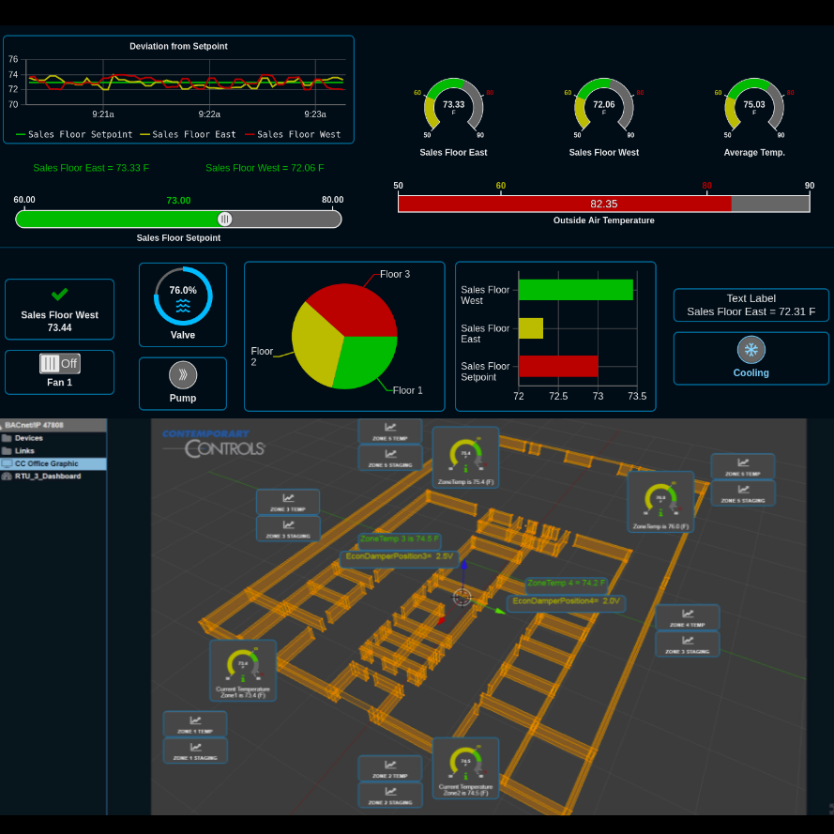Click staging trend button left of 75.4 gauge
This screenshot has height=834, width=834.
[390, 458]
